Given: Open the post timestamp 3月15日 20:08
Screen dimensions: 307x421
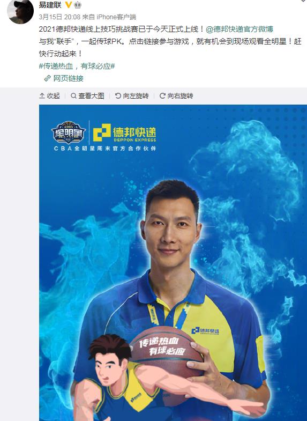Looking at the screenshot, I should (59, 17).
